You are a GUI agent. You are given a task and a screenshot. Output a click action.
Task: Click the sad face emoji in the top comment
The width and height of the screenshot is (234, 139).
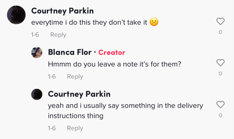[x=154, y=22]
